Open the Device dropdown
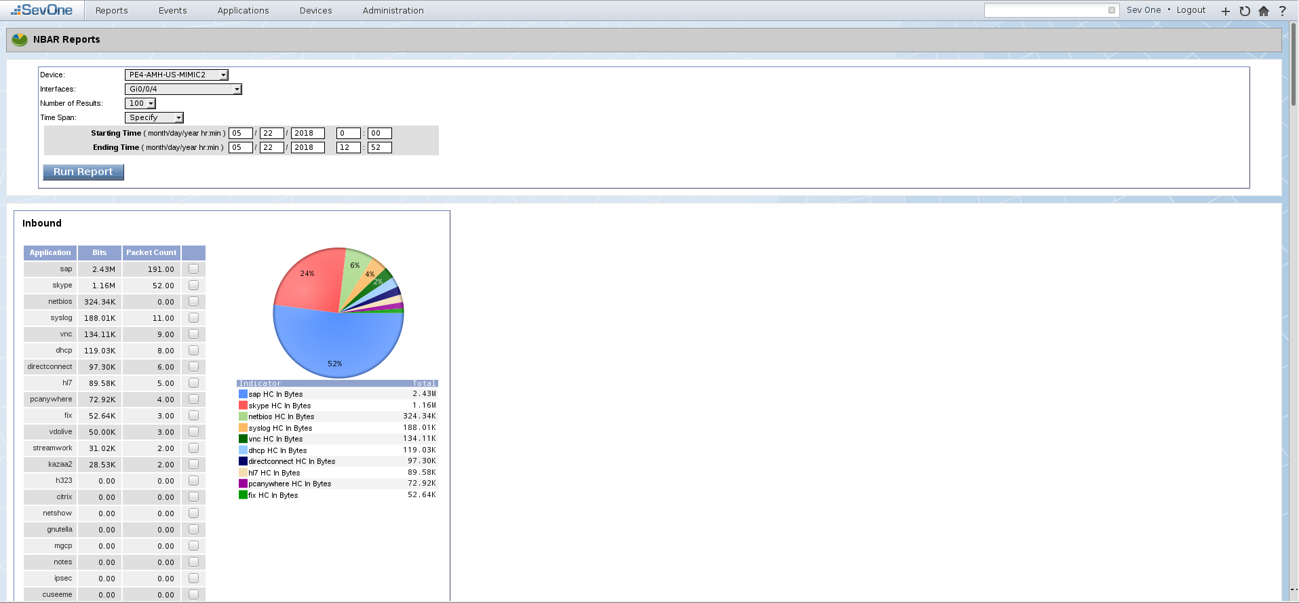1299x603 pixels. (x=176, y=75)
